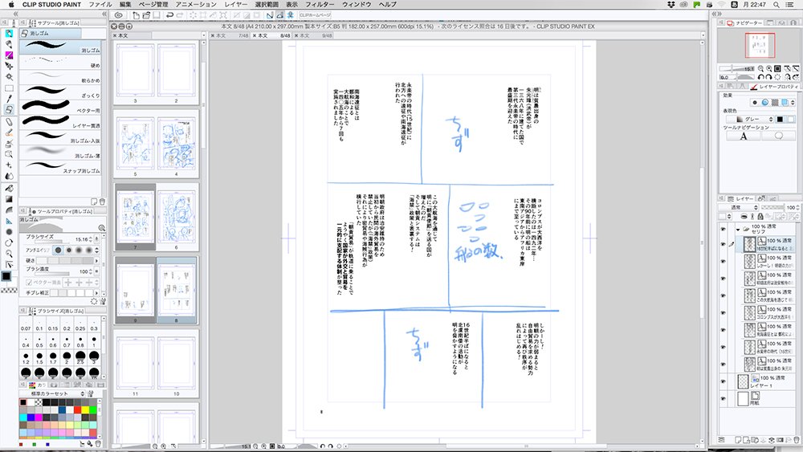Viewport: 803px width, 452px height.
Task: Click the Save icon in command bar
Action: [157, 15]
